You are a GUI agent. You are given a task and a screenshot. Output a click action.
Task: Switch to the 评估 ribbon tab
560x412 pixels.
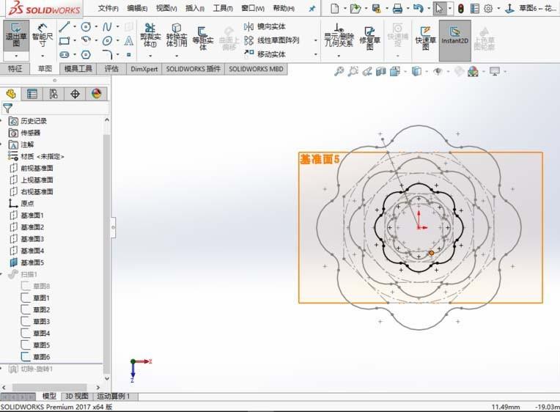[111, 69]
